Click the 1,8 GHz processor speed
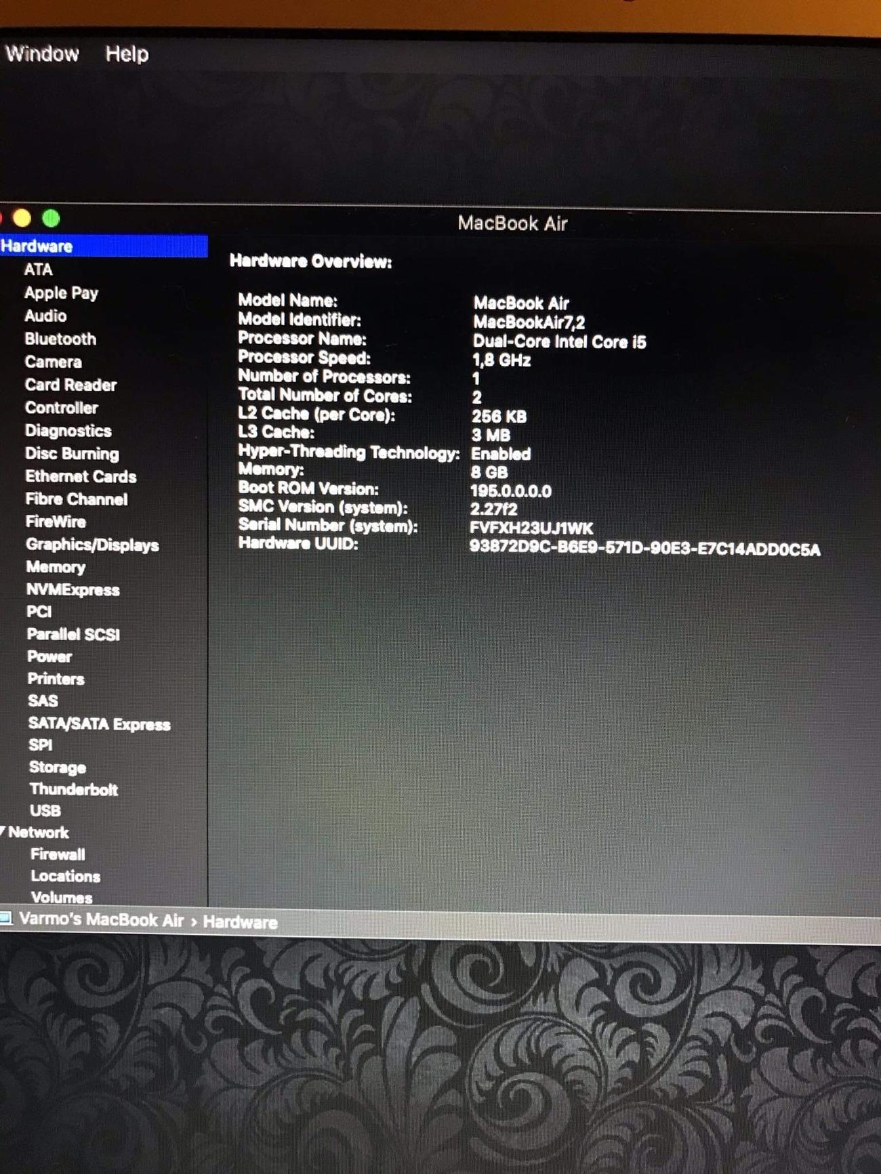This screenshot has height=1174, width=881. [x=501, y=360]
